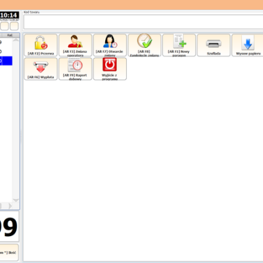Click the list's scroll down arrow
The height and width of the screenshot is (263, 263).
(x=16, y=200)
